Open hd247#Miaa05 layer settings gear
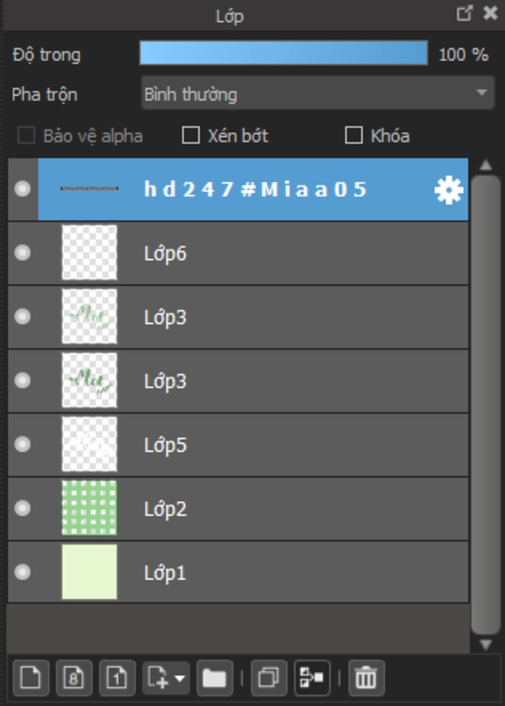 449,190
